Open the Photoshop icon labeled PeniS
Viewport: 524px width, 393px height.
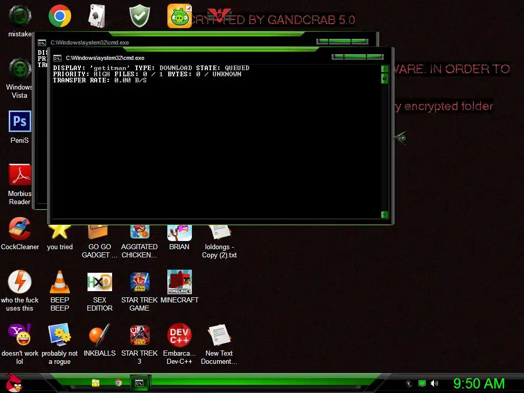tap(20, 127)
